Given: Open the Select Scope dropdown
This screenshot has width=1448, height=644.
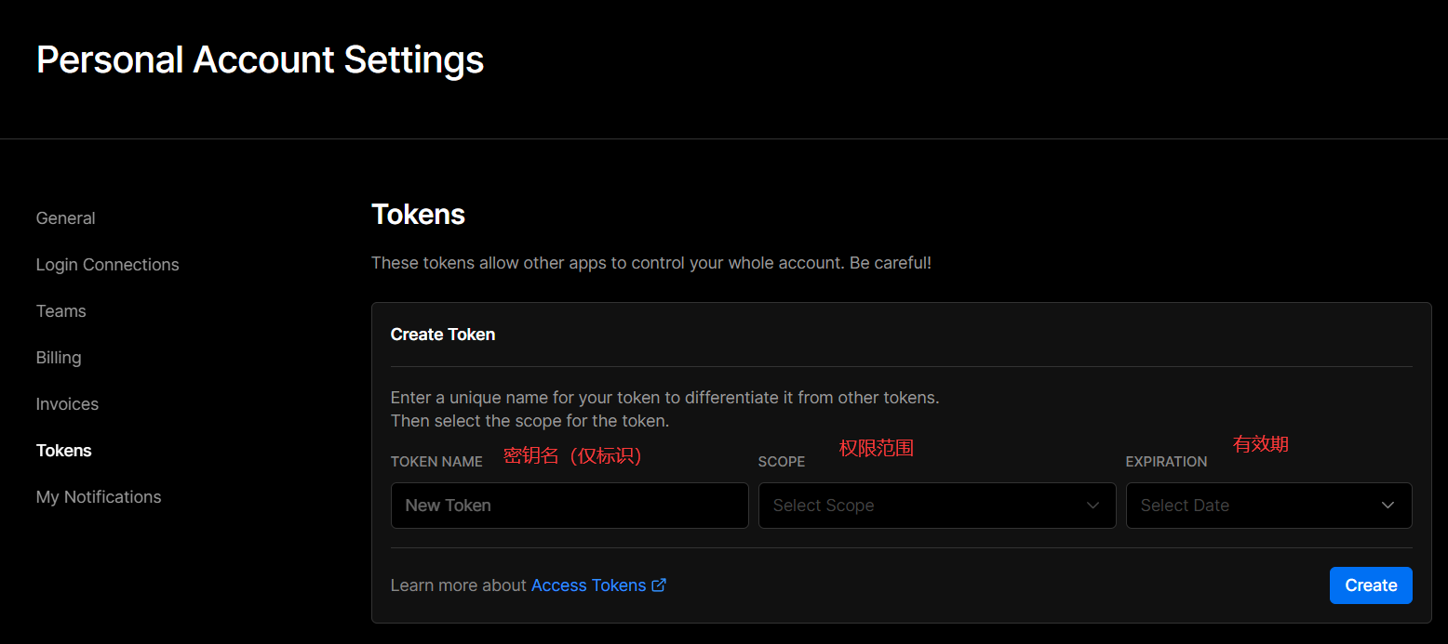Looking at the screenshot, I should point(936,506).
